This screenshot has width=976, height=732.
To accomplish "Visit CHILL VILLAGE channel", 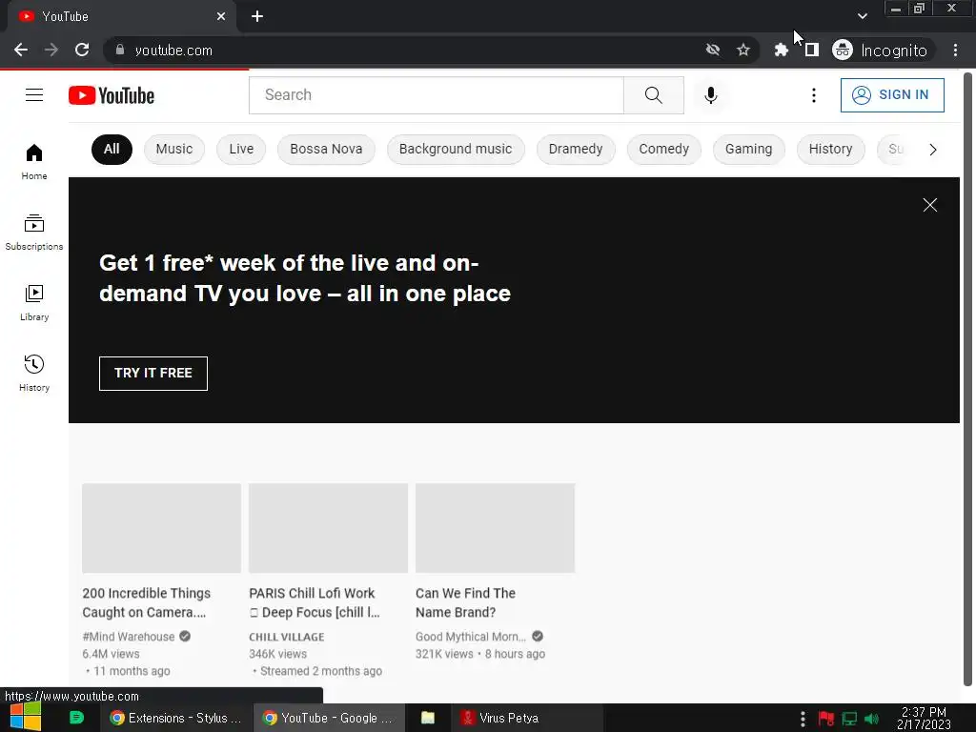I will point(286,637).
